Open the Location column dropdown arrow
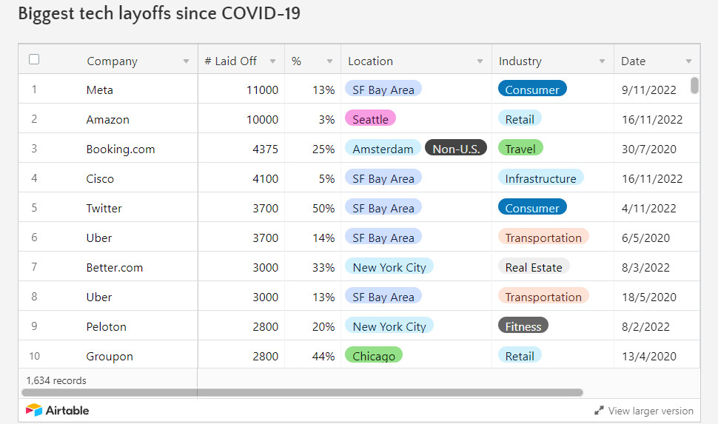The image size is (718, 424). (480, 61)
